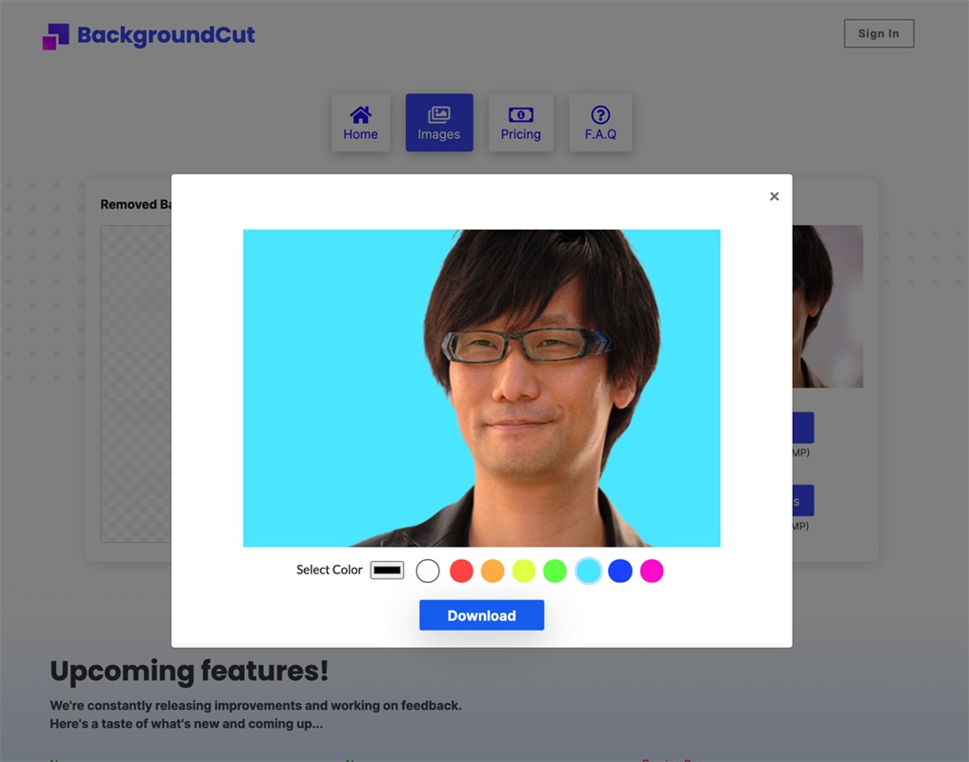The width and height of the screenshot is (969, 762).
Task: Open the Home navigation tab
Action: (x=360, y=123)
